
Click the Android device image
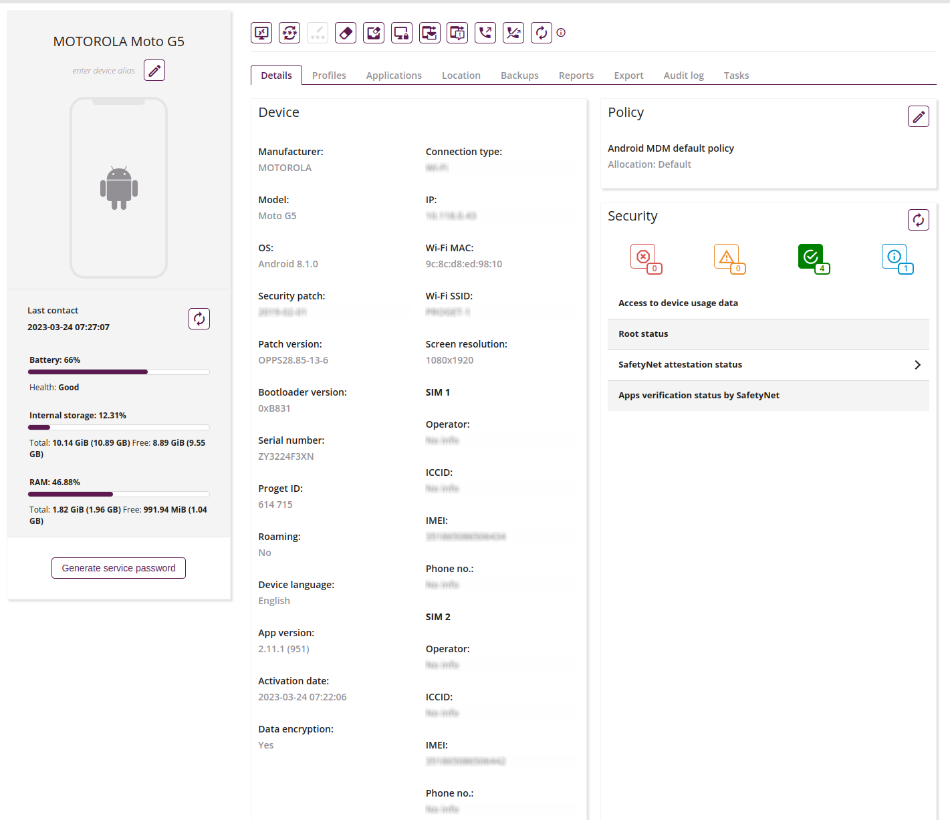(119, 188)
